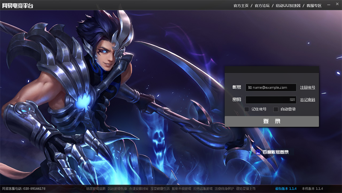This screenshot has height=193, width=342.
Task: Click the soft keyboard icon in password field
Action: coord(292,100)
